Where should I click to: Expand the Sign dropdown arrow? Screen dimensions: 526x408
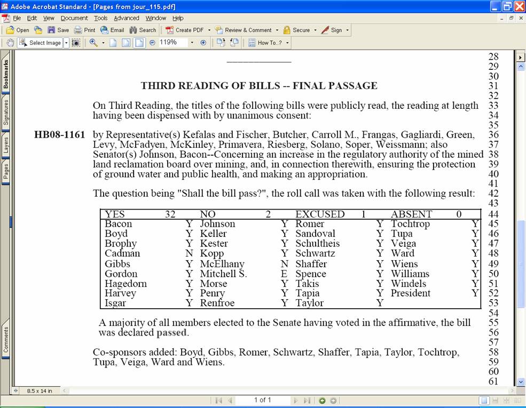pyautogui.click(x=348, y=30)
